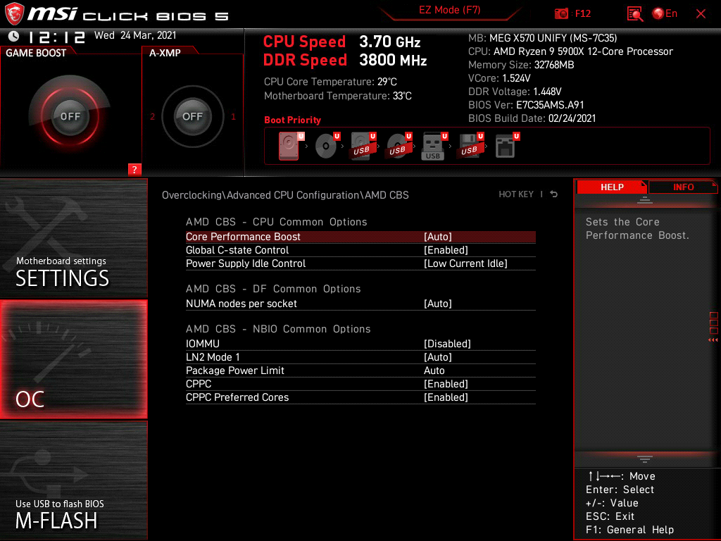Click the date Wed 24 Mar, 2021

coord(135,35)
